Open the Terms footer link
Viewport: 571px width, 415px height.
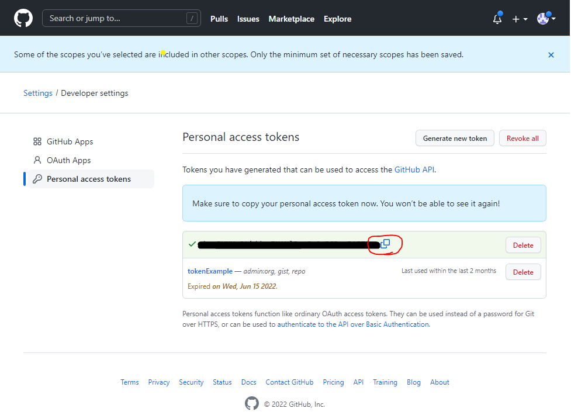[x=130, y=382]
